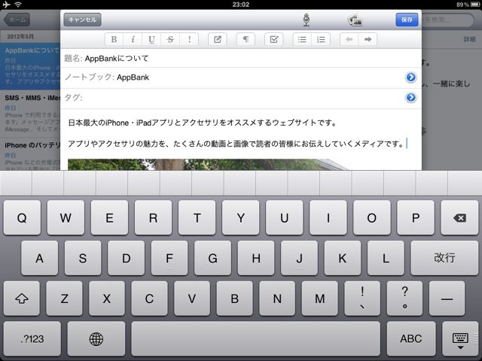Tap the M key
Screen dimensions: 482x361
click(320, 299)
